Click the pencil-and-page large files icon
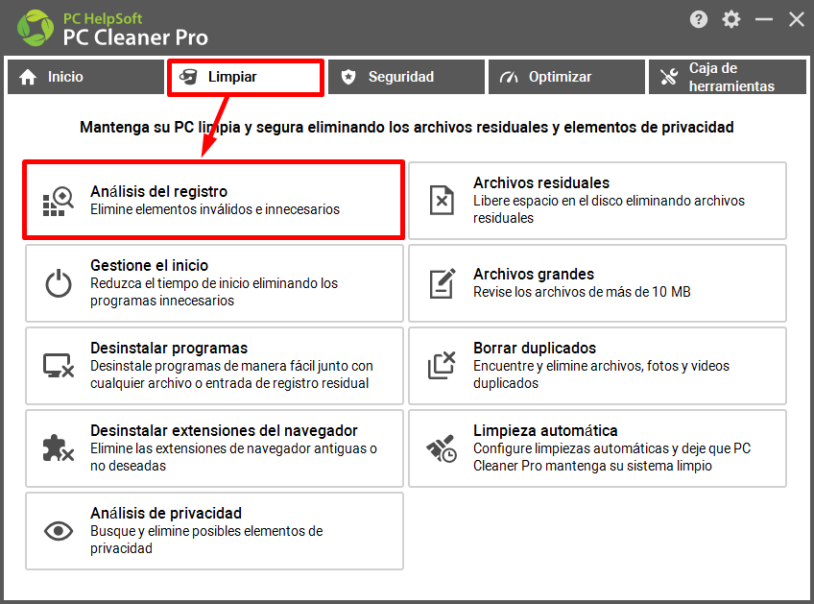The width and height of the screenshot is (814, 604). [443, 283]
